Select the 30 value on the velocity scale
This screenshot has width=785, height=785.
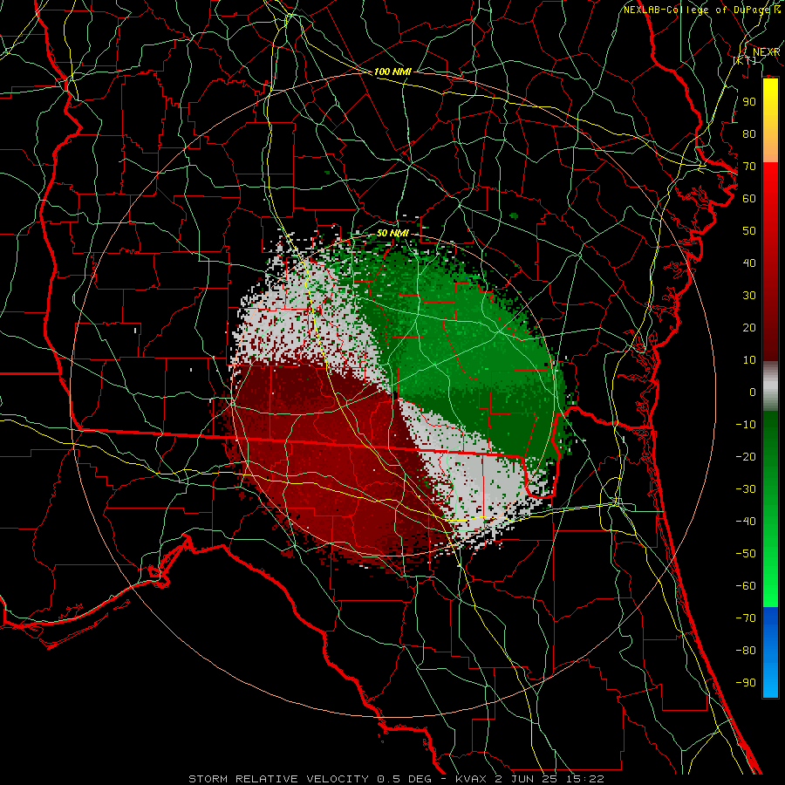749,296
